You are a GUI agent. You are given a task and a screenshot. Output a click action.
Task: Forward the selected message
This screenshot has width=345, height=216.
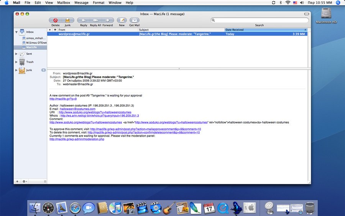pyautogui.click(x=108, y=20)
